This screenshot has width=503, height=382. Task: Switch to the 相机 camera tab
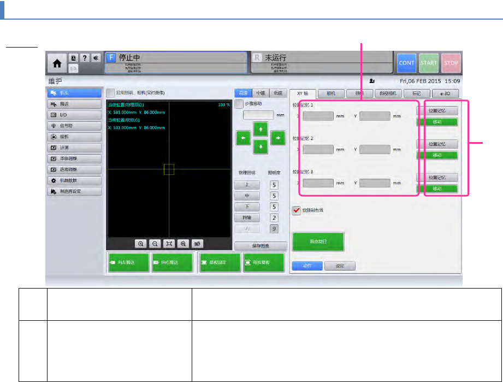point(331,93)
